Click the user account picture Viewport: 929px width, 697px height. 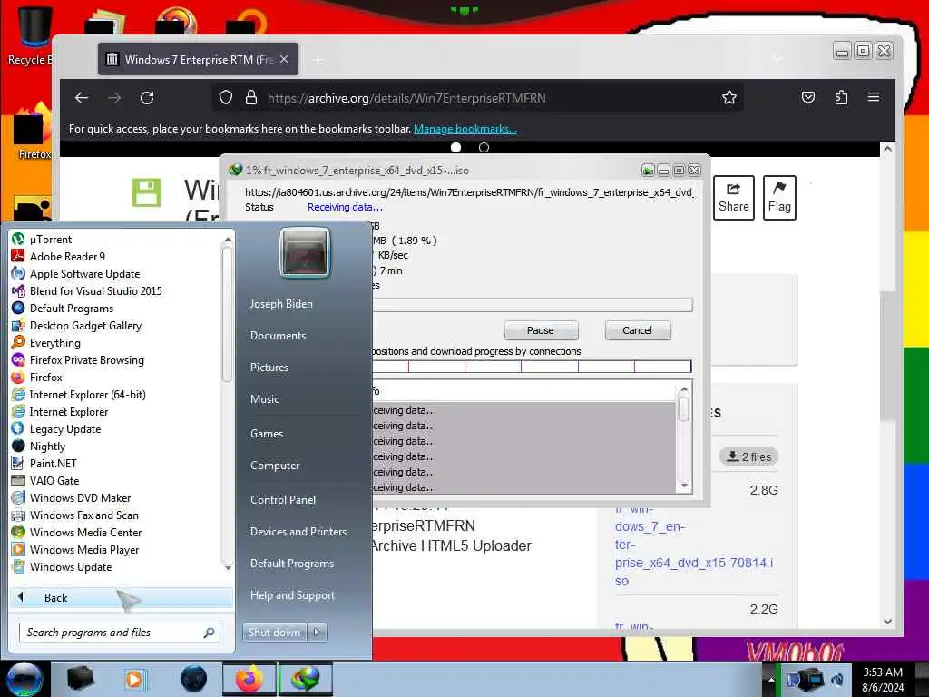pos(305,252)
